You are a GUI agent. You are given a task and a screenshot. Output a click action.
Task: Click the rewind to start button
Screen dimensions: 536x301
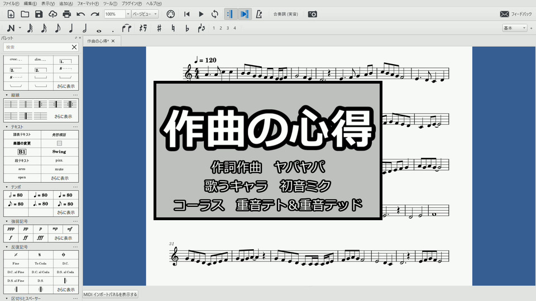(x=187, y=14)
